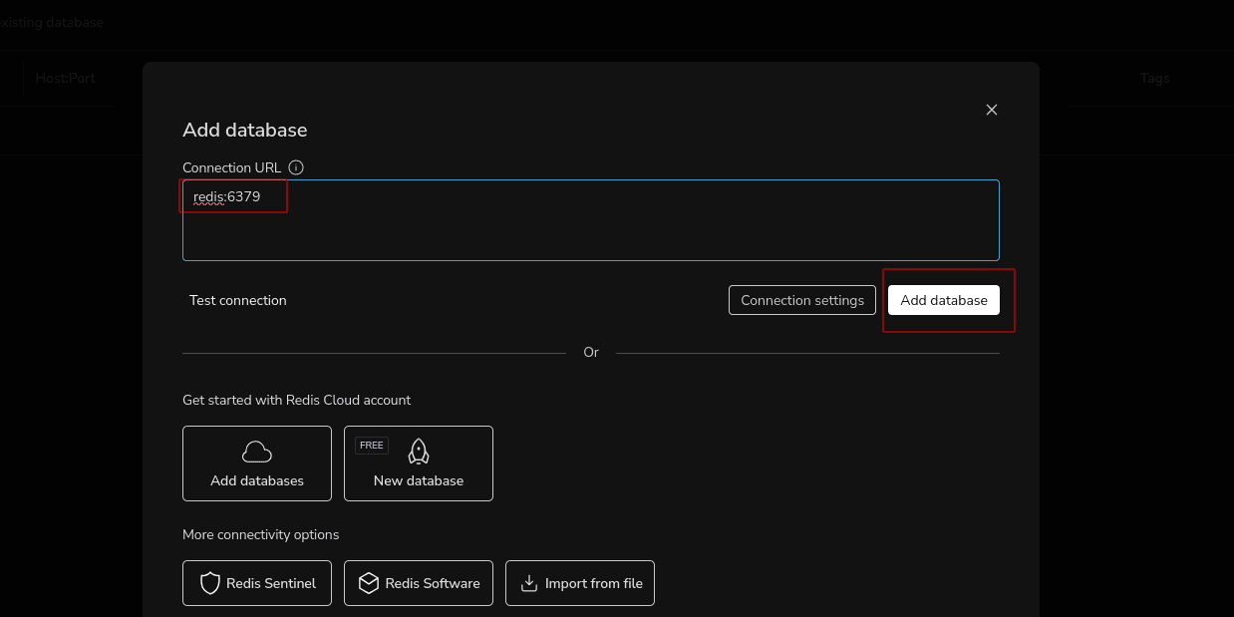Screen dimensions: 1234x617
Task: Click the New database card label
Action: click(419, 480)
